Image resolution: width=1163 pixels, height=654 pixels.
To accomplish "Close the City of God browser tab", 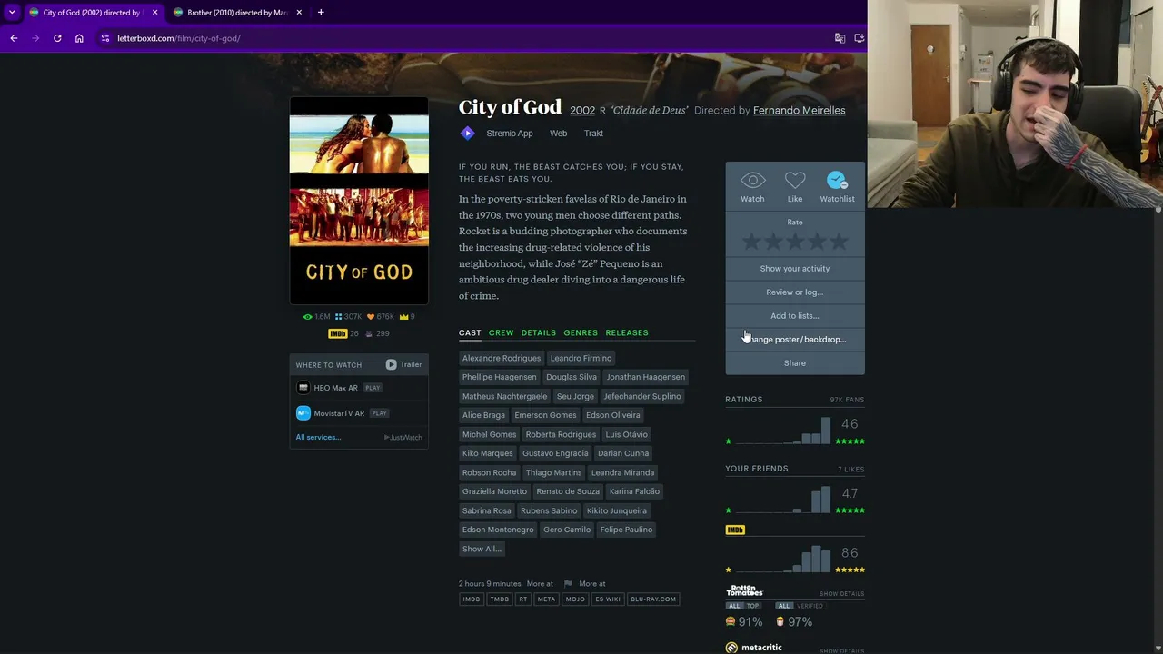I will [154, 12].
